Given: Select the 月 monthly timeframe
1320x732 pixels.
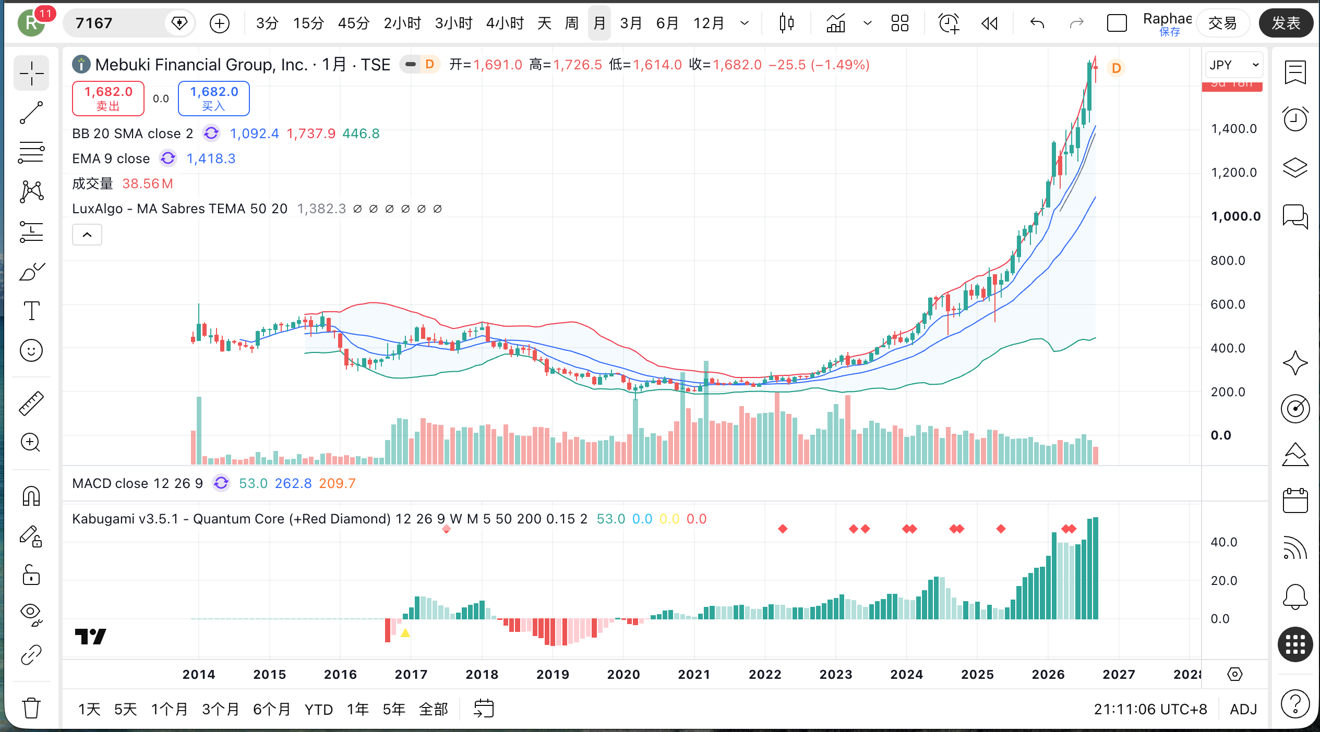Looking at the screenshot, I should (599, 23).
